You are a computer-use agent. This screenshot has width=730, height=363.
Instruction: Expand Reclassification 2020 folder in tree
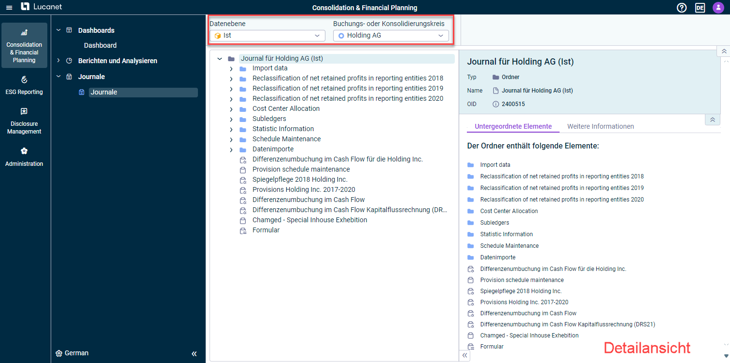231,99
